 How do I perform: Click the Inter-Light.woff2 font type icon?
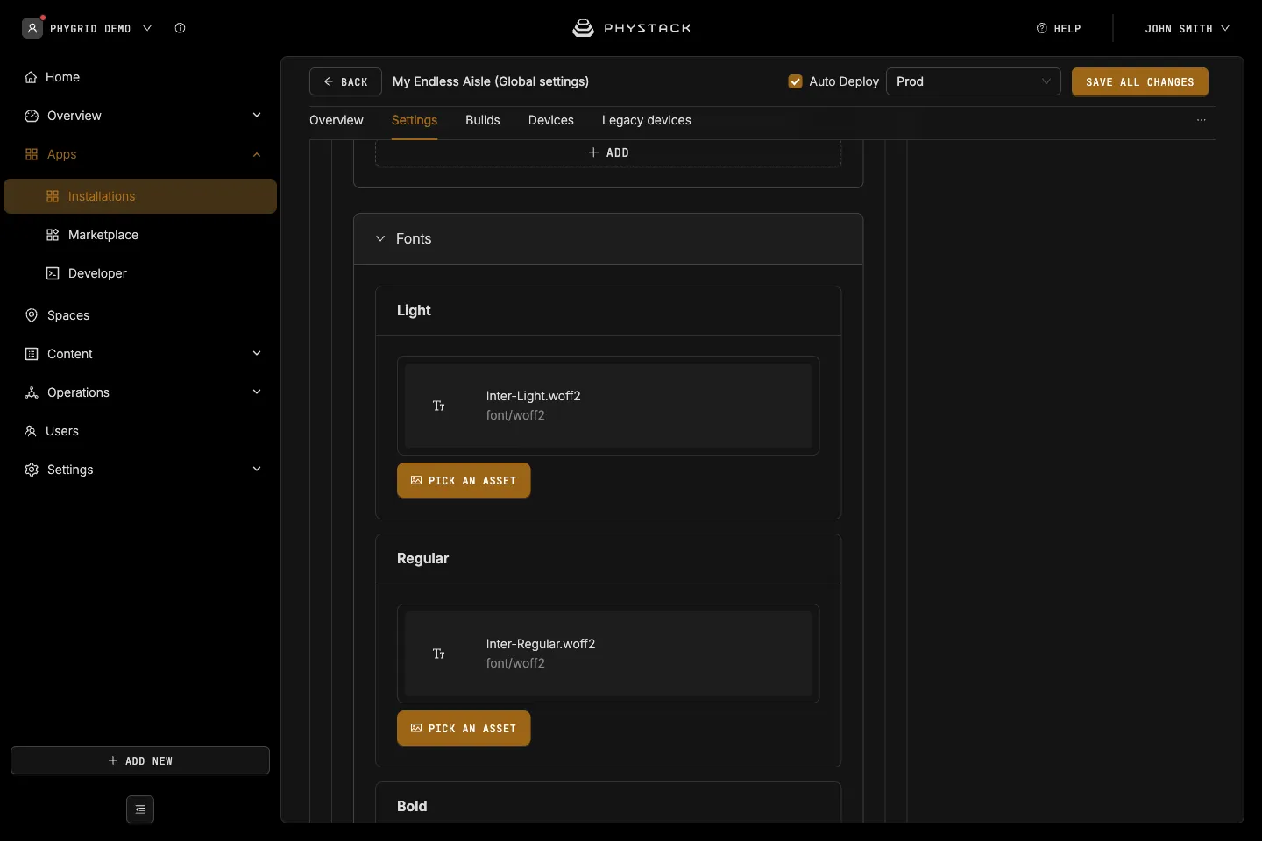[x=439, y=406]
